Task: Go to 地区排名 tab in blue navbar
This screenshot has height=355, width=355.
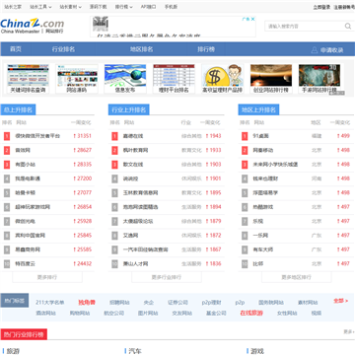Action: tap(141, 49)
